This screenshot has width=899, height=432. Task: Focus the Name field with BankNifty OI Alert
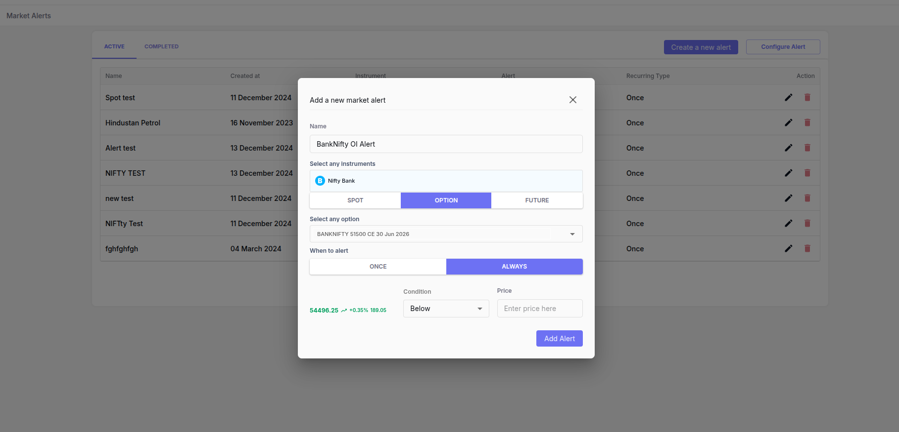click(x=446, y=144)
